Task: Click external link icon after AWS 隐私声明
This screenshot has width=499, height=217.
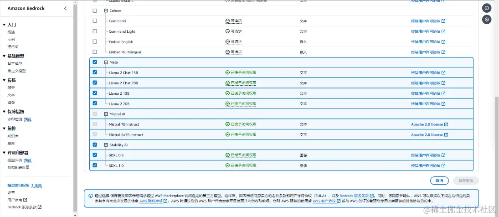Action: (165, 201)
